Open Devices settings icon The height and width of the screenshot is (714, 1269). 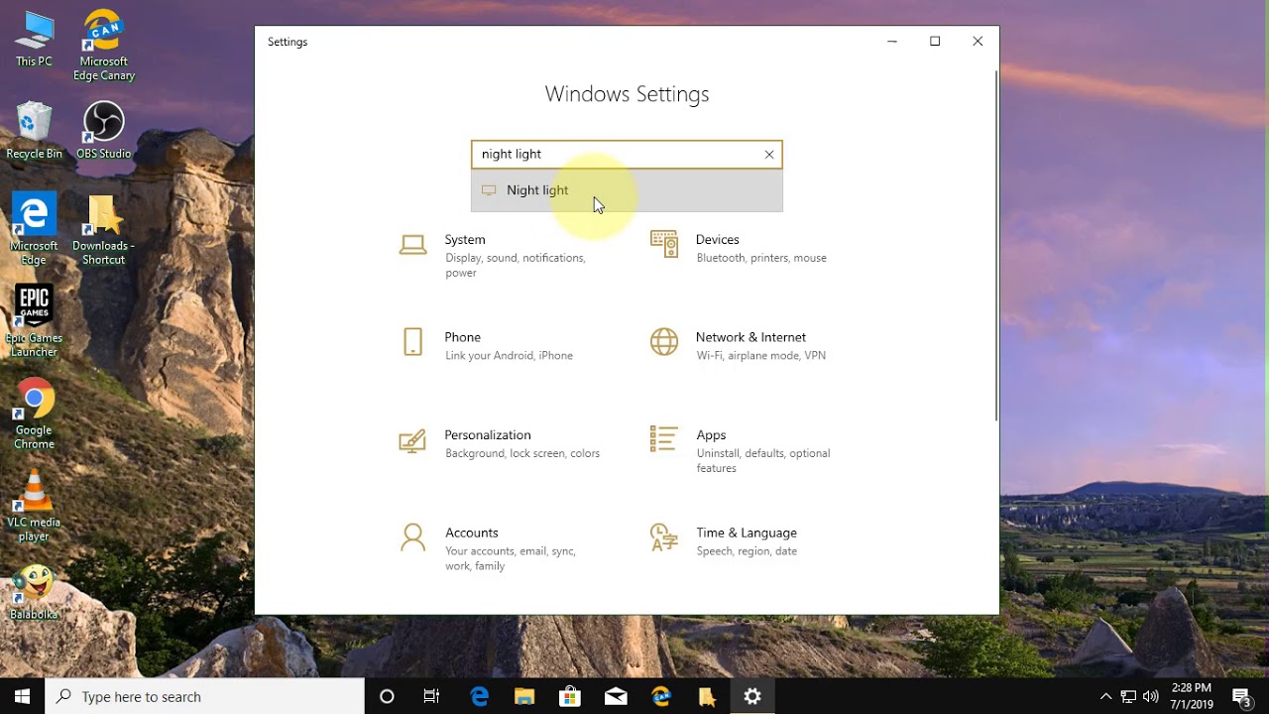coord(664,244)
